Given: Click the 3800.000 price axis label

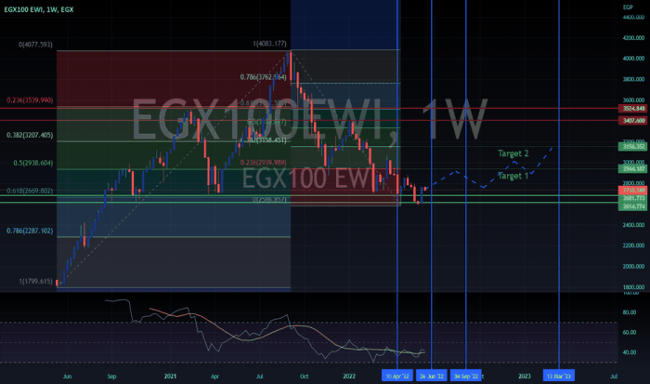Looking at the screenshot, I should coord(633,79).
